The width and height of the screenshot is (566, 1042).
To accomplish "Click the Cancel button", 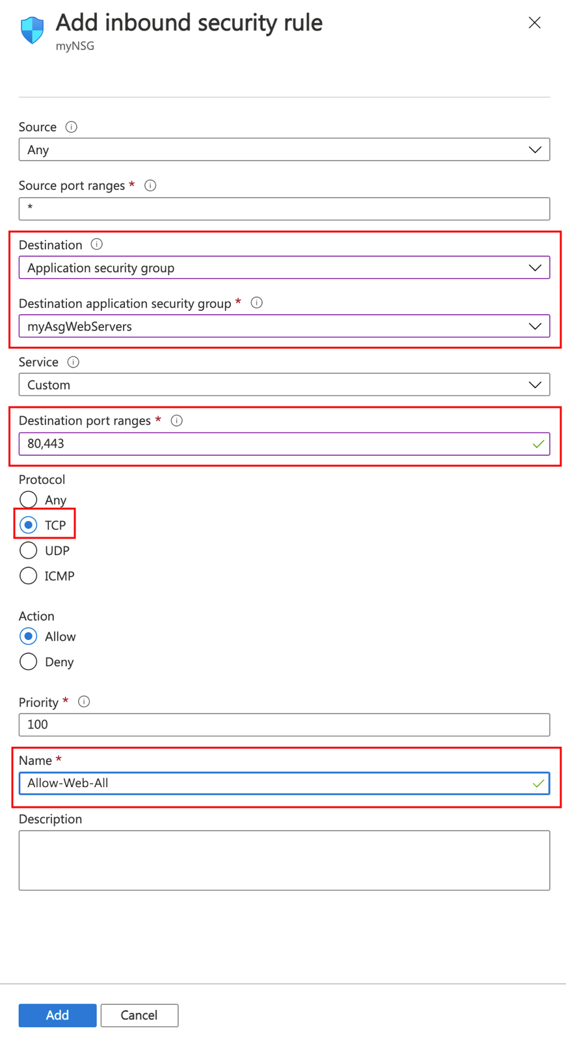I will [x=139, y=1015].
